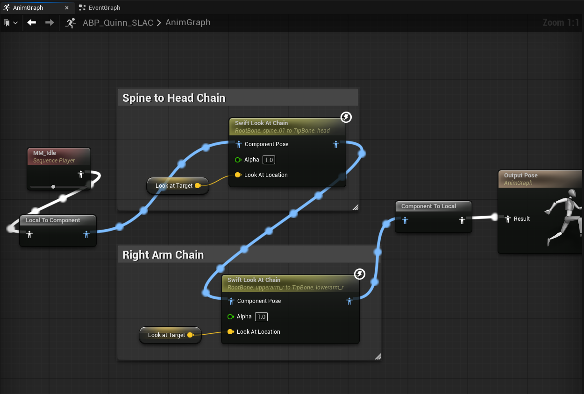The width and height of the screenshot is (584, 394).
Task: Click fast-path bolt icon on spine chain node
Action: (x=346, y=117)
